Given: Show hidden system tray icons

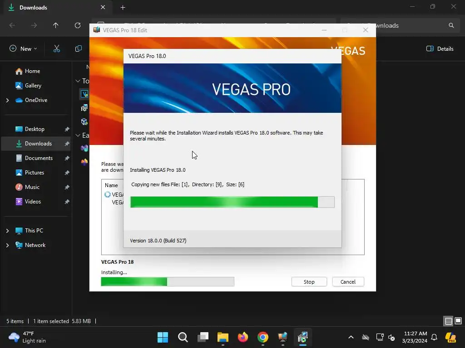Looking at the screenshot, I should pos(351,337).
